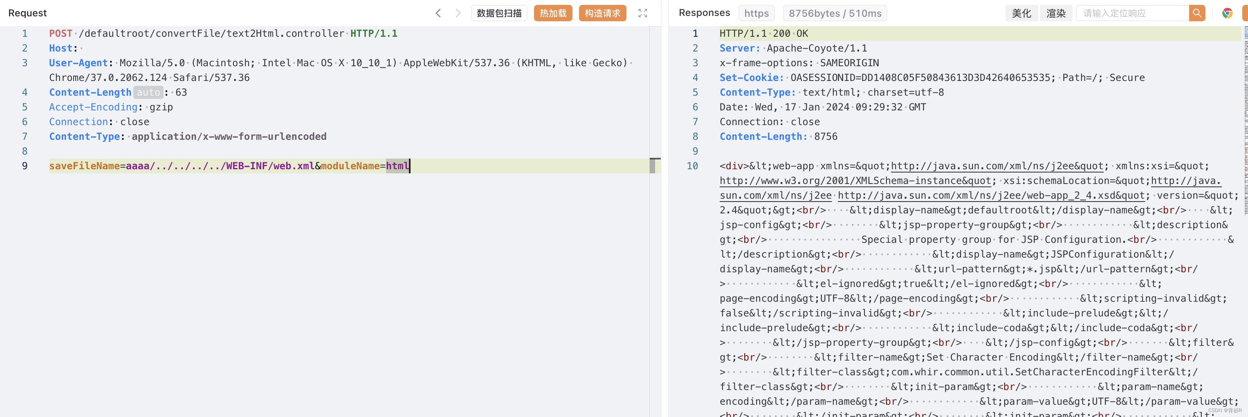Image resolution: width=1248 pixels, height=417 pixels.
Task: Click line number 9 in request editor
Action: pyautogui.click(x=25, y=166)
